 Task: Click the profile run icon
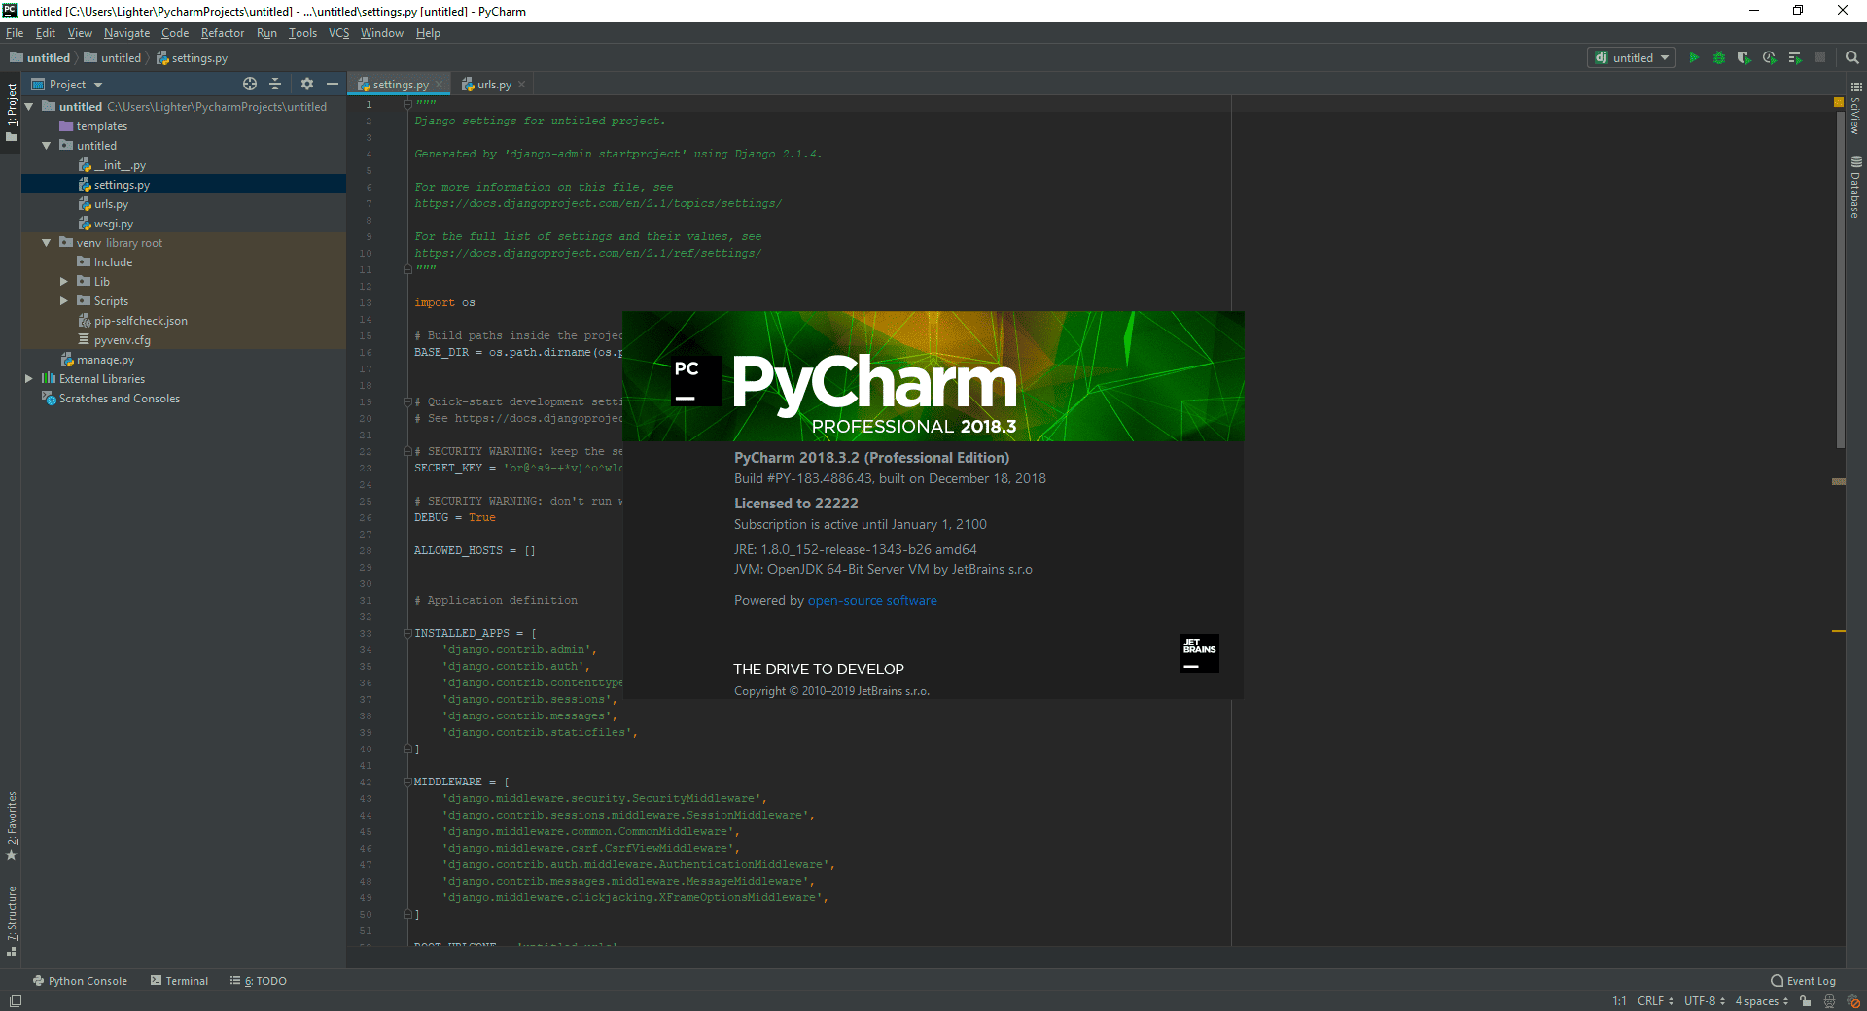(1770, 58)
